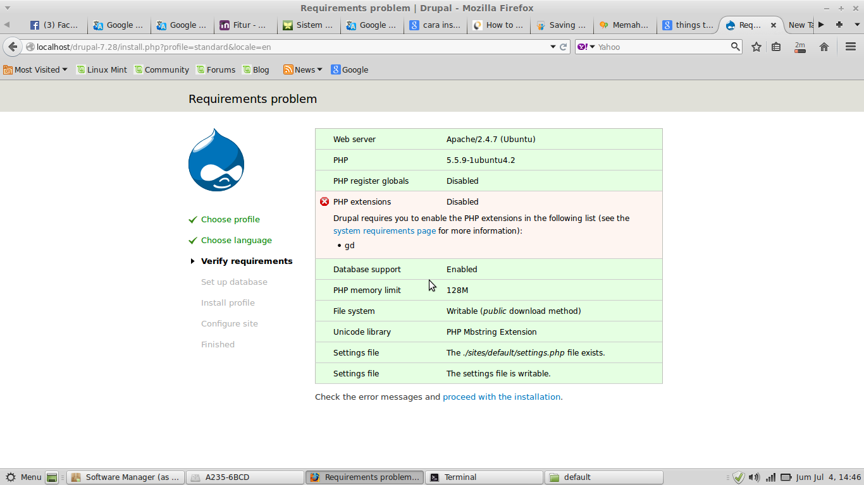Open the Linux Mint bookmark
864x485 pixels.
[101, 69]
